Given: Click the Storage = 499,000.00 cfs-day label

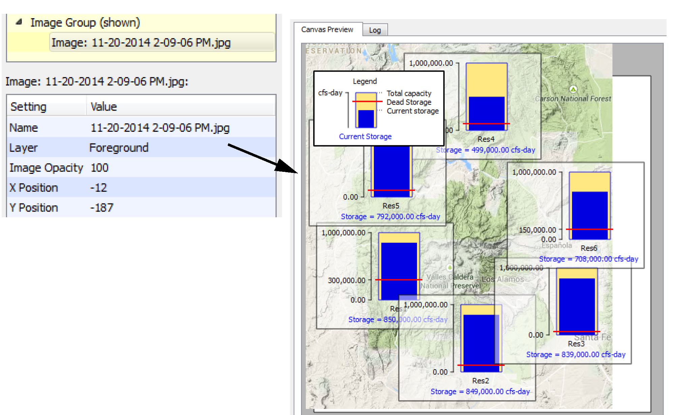Looking at the screenshot, I should pos(485,150).
